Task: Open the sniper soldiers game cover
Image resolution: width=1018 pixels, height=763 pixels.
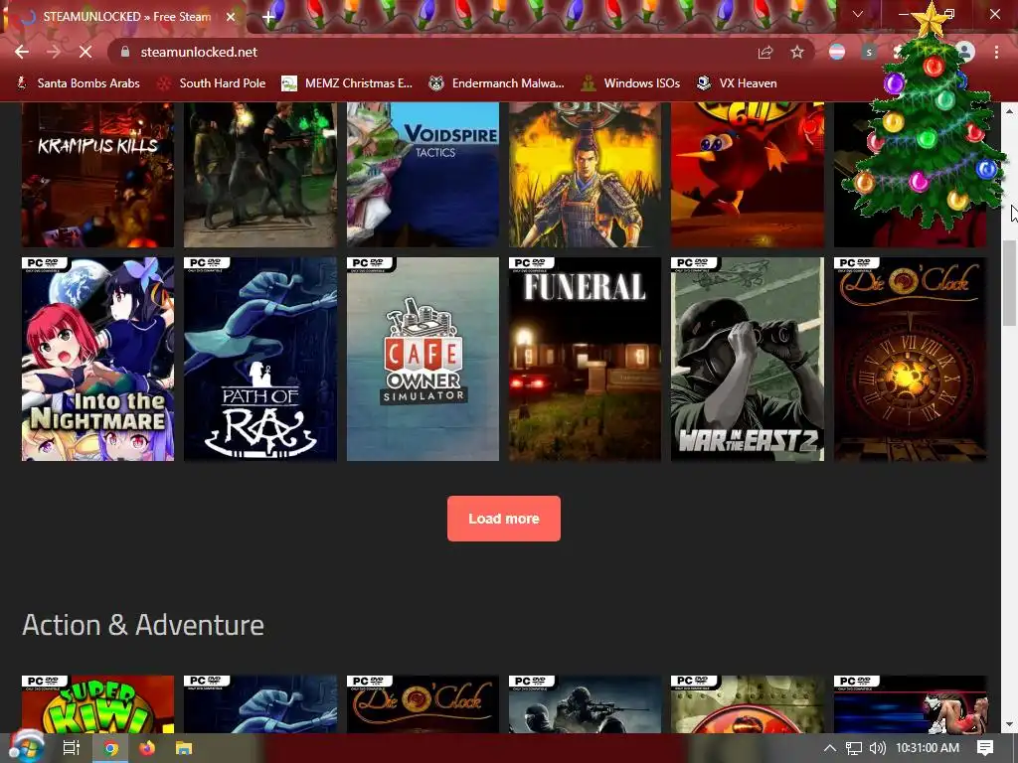Action: (x=585, y=704)
